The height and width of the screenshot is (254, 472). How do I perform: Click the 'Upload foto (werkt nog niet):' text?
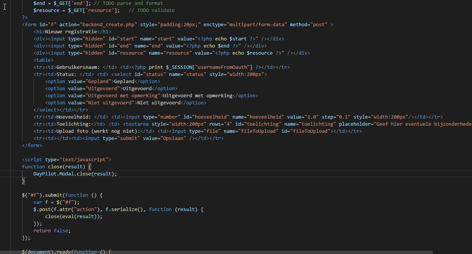(x=98, y=131)
